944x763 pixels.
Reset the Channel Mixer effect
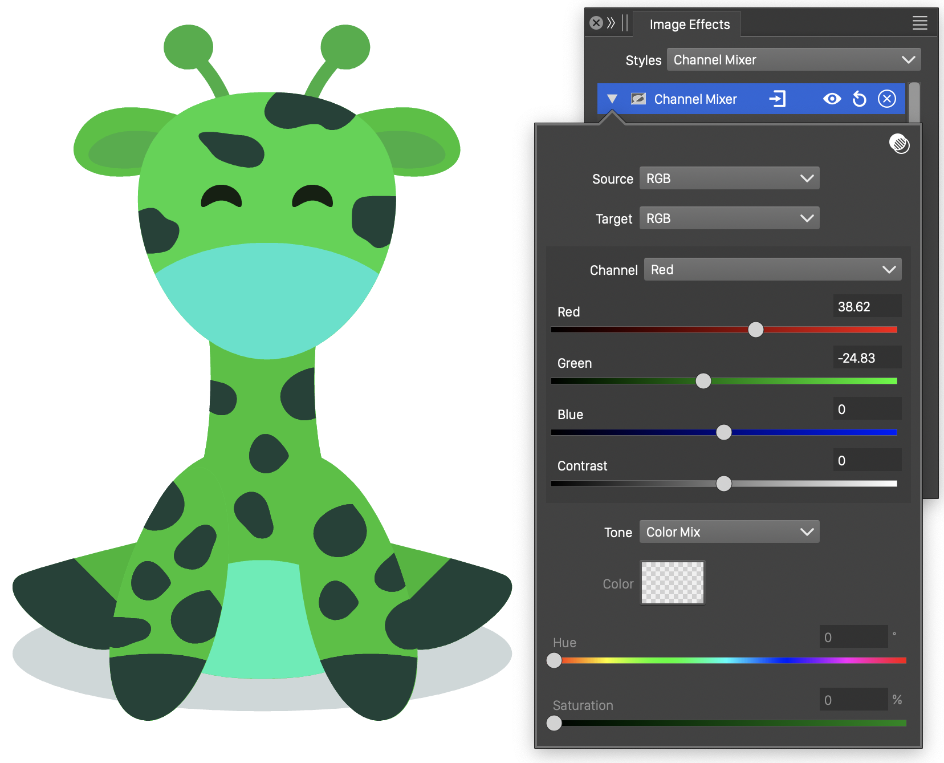pos(859,99)
